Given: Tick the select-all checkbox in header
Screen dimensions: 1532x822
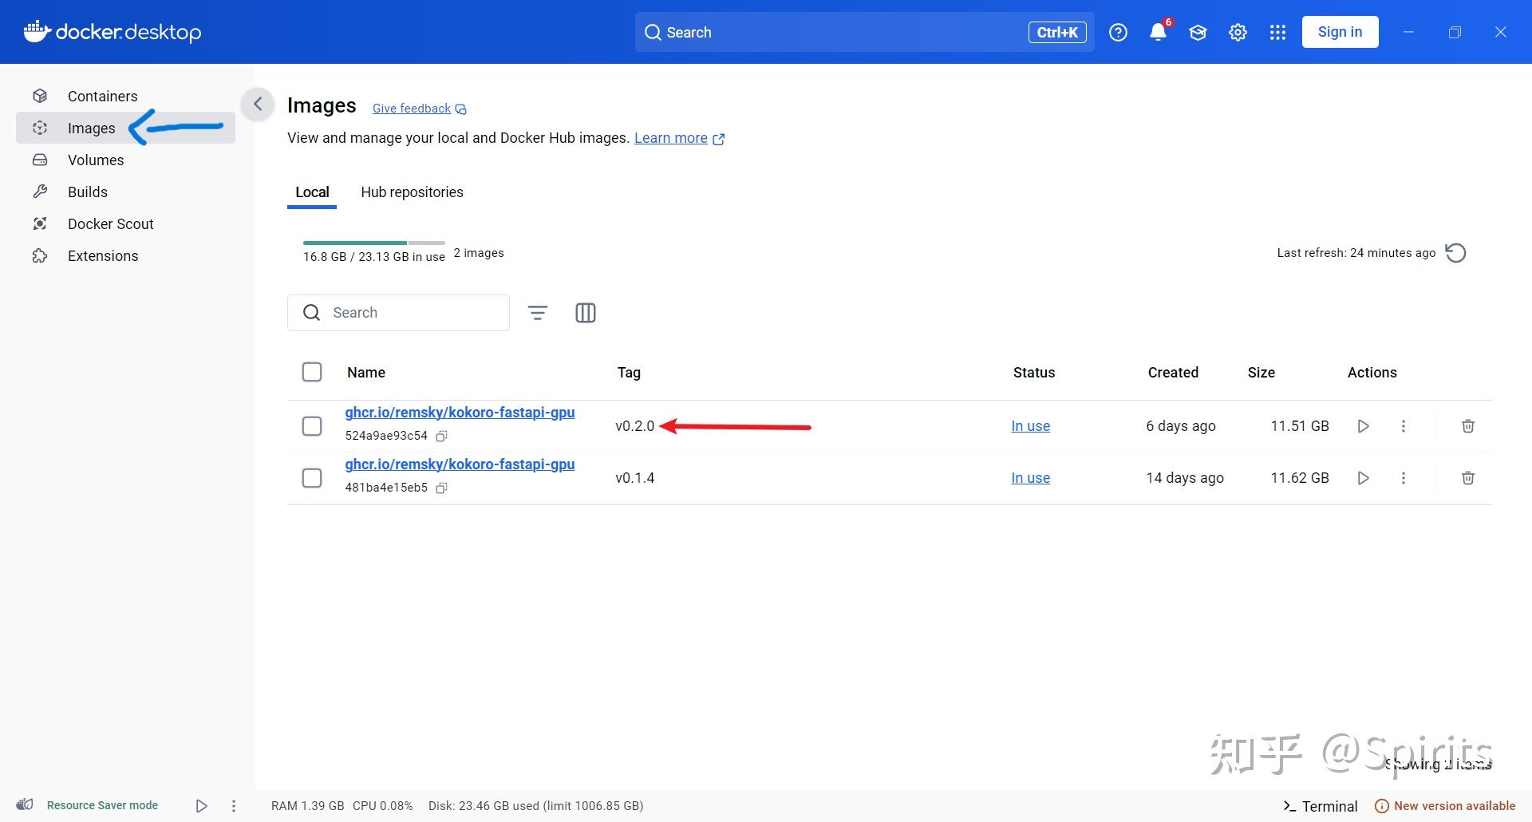Looking at the screenshot, I should tap(312, 372).
